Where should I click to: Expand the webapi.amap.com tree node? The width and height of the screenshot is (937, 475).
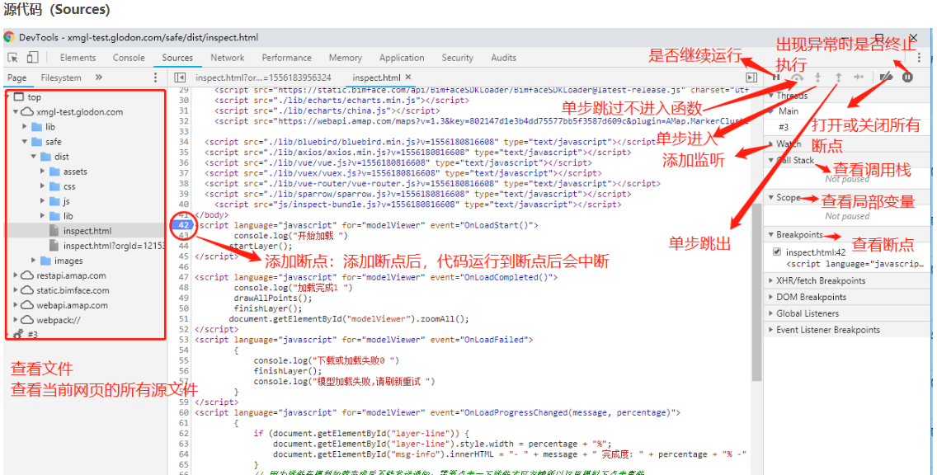[x=16, y=305]
